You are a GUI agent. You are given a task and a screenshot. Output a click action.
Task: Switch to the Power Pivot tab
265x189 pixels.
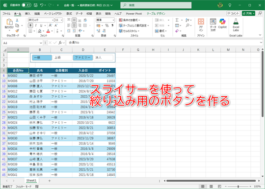tap(134, 14)
